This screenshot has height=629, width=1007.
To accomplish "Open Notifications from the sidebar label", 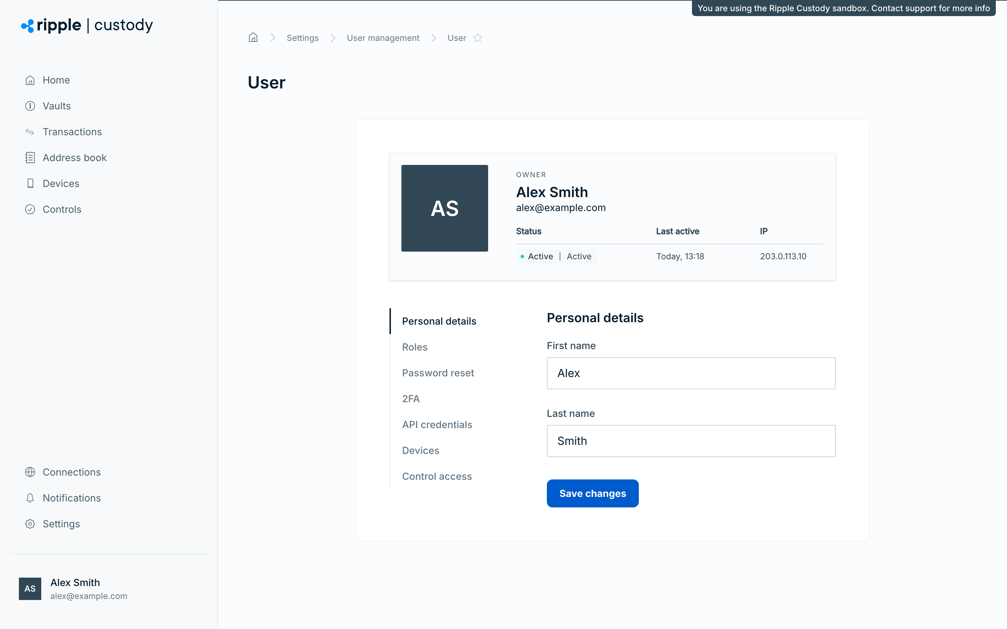I will (x=72, y=498).
